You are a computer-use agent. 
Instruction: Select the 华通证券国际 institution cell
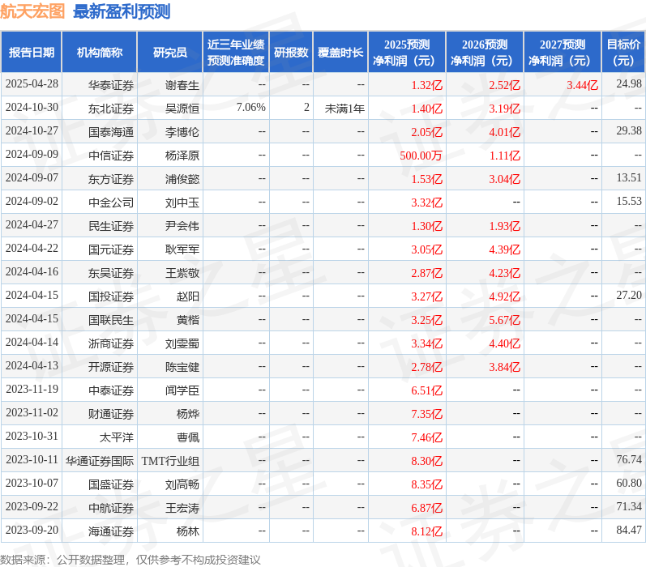click(100, 460)
